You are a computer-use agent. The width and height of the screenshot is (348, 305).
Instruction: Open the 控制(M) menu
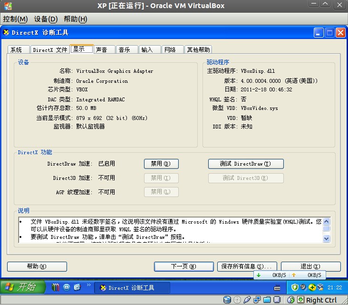(x=15, y=19)
